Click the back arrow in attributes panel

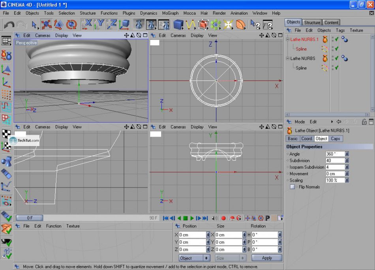coord(339,122)
